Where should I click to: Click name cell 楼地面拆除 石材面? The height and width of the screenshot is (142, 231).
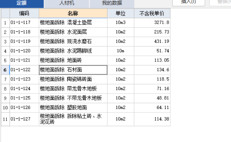(x=73, y=70)
